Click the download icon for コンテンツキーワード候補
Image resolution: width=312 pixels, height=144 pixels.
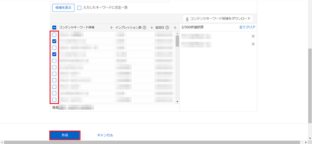pyautogui.click(x=187, y=18)
